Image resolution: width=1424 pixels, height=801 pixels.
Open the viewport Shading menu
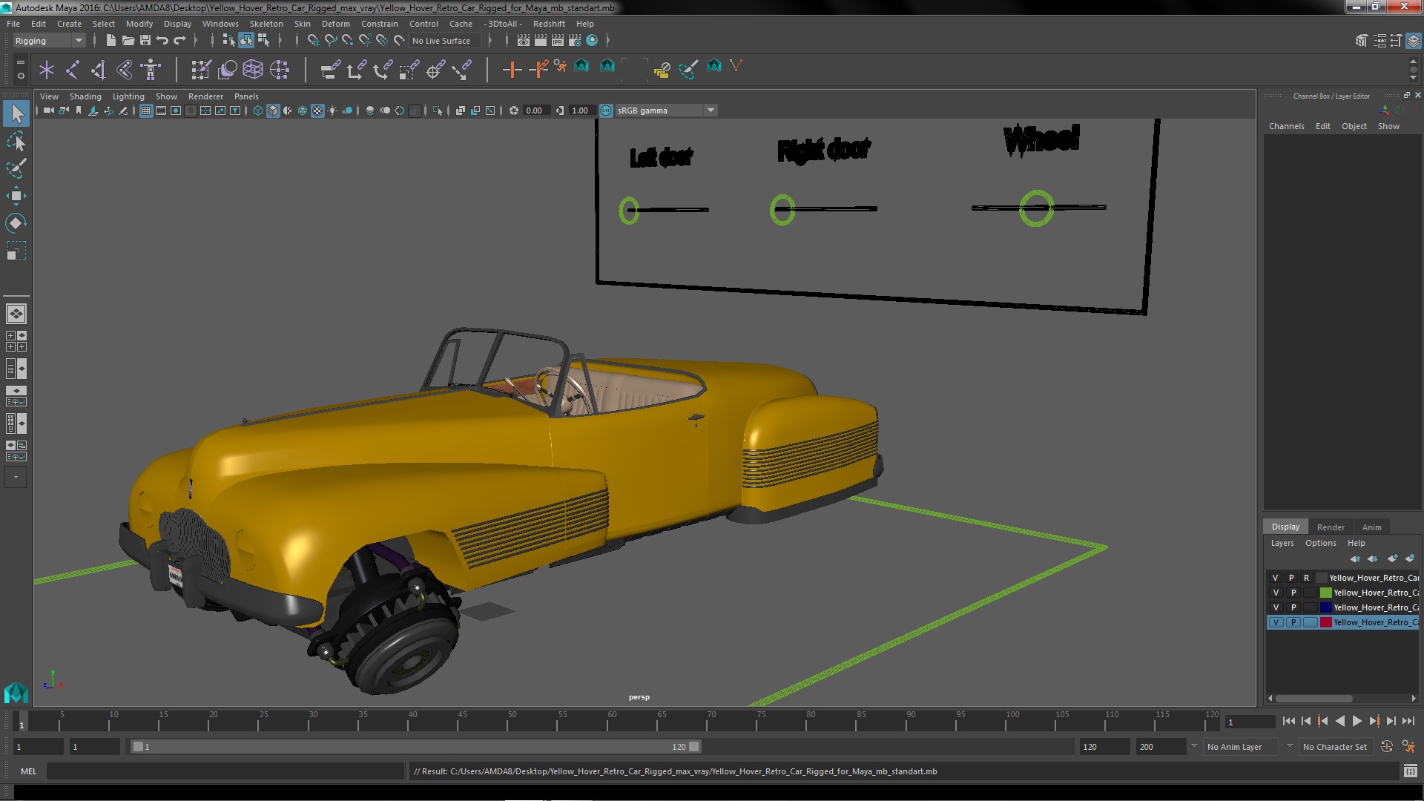pyautogui.click(x=85, y=96)
